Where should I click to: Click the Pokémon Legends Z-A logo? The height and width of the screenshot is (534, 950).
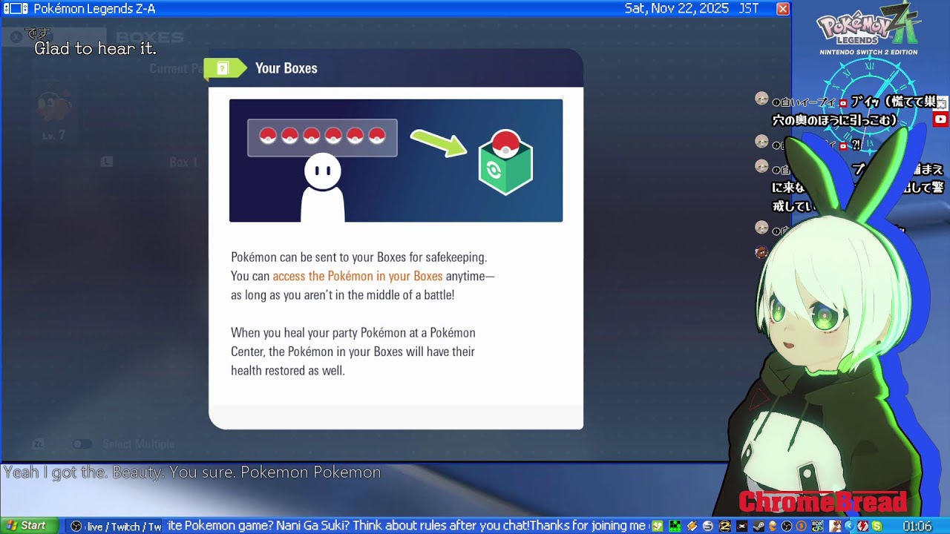(x=868, y=28)
